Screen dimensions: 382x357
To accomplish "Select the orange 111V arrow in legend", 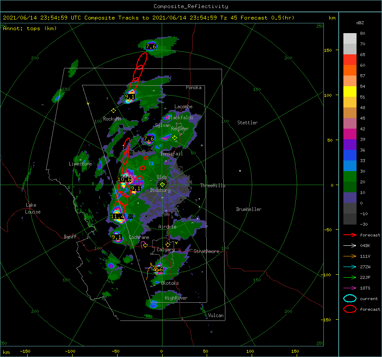I will tap(350, 256).
